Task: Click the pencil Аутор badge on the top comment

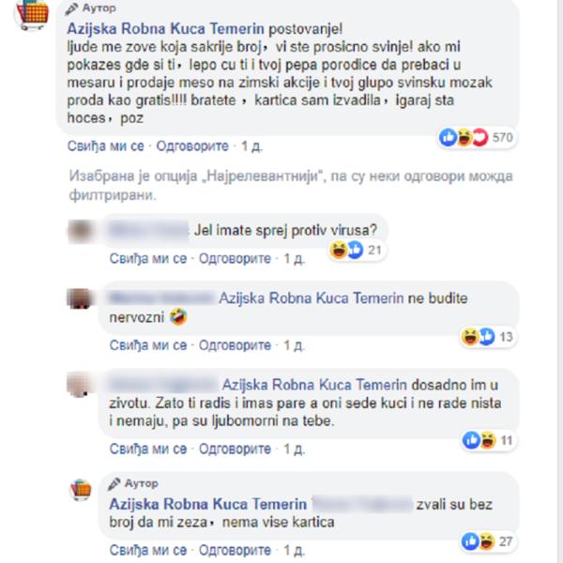Action: click(91, 8)
